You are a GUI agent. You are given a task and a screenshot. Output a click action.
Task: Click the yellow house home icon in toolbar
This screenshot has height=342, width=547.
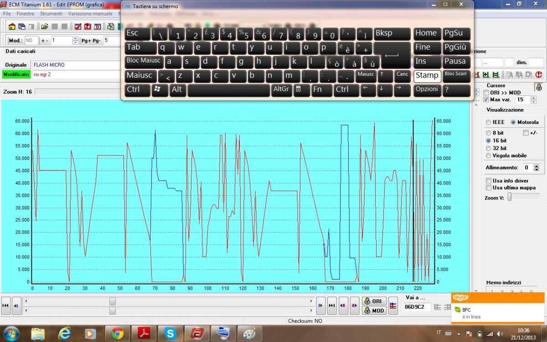[13, 26]
